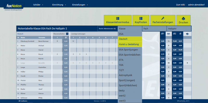
Task: Click the Name column header
Action: (23, 37)
